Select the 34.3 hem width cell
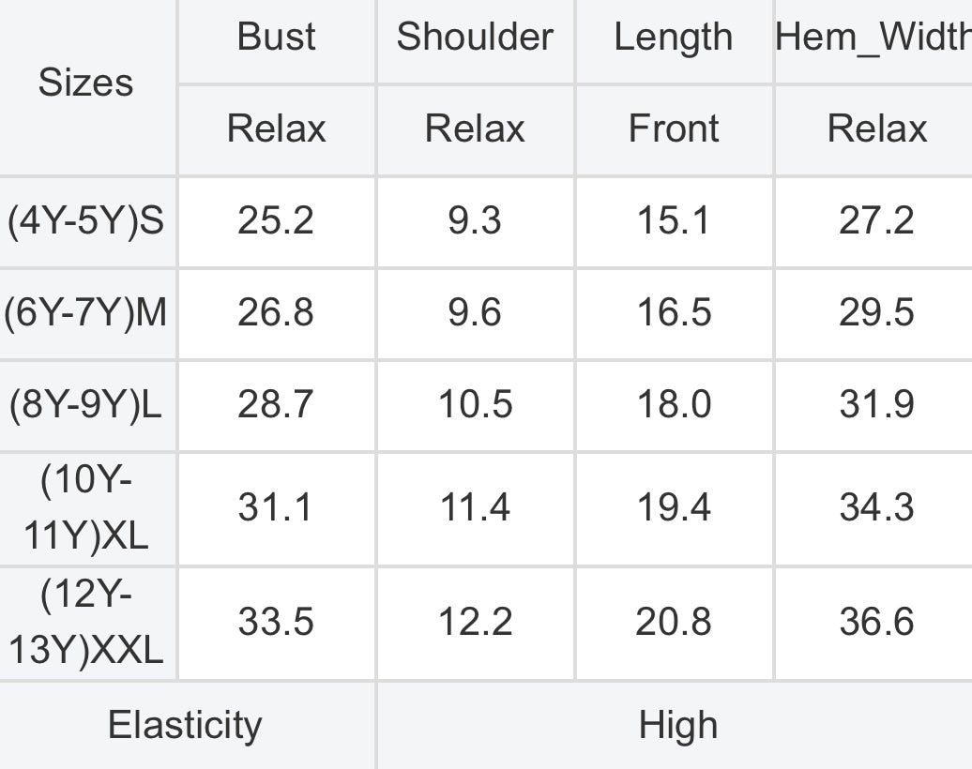The image size is (972, 769). coord(876,508)
